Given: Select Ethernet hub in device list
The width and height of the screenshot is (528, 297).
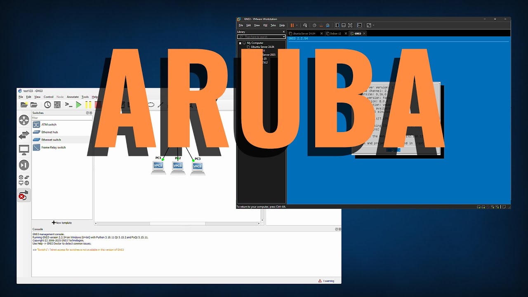Looking at the screenshot, I should pyautogui.click(x=62, y=132).
